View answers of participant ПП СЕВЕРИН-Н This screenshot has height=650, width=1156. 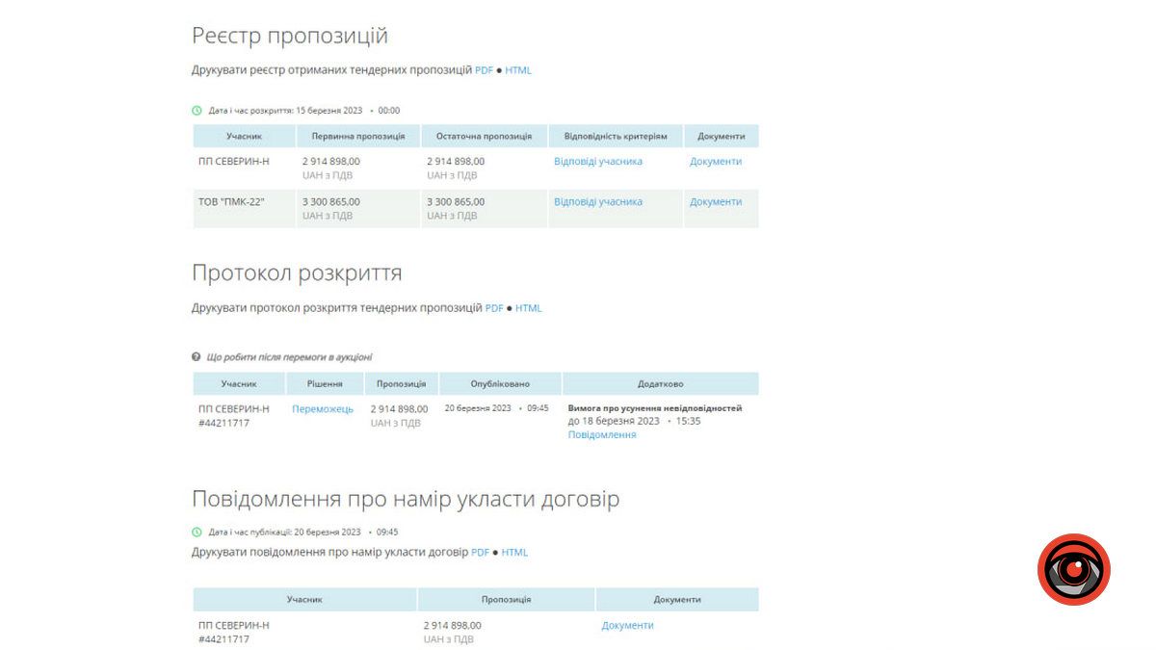pos(598,161)
